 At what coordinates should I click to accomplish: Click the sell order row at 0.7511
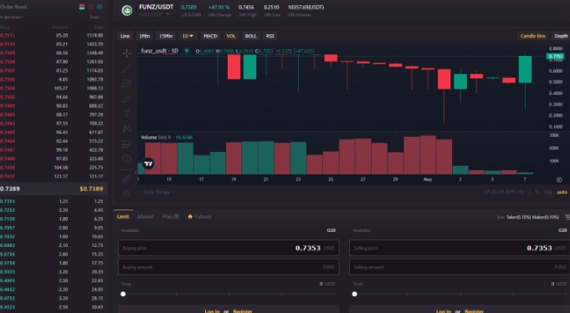pyautogui.click(x=53, y=36)
